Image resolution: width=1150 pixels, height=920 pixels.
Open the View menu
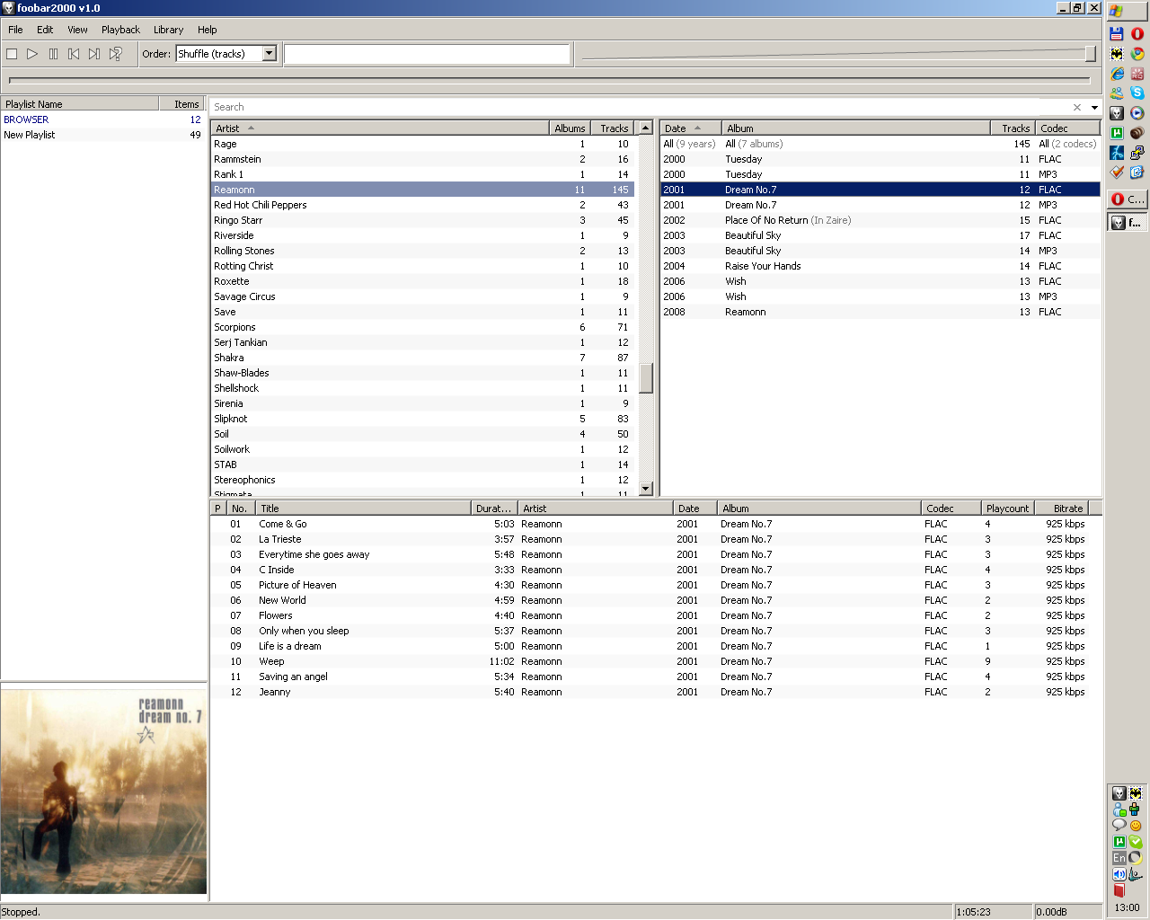point(78,30)
